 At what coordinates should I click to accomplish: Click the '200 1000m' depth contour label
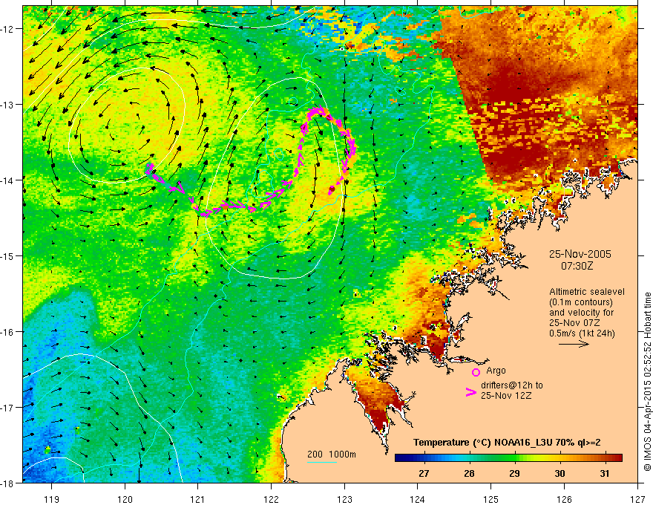pyautogui.click(x=332, y=454)
